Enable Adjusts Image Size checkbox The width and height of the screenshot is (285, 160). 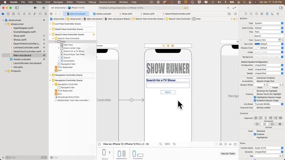coord(255,81)
